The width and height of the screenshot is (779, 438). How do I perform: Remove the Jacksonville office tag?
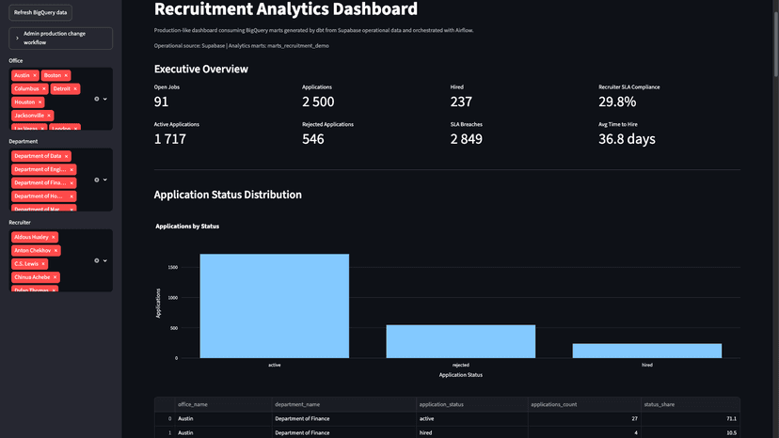point(49,116)
